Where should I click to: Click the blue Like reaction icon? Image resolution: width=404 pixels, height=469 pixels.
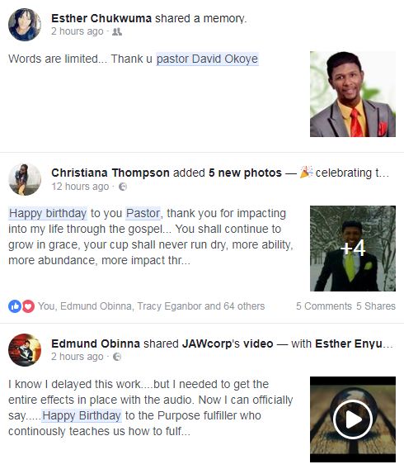15,306
